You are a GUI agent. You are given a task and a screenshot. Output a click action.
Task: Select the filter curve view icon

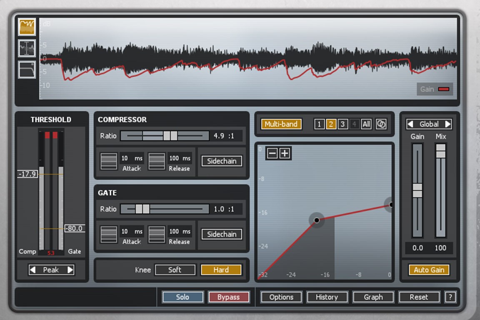[x=27, y=70]
